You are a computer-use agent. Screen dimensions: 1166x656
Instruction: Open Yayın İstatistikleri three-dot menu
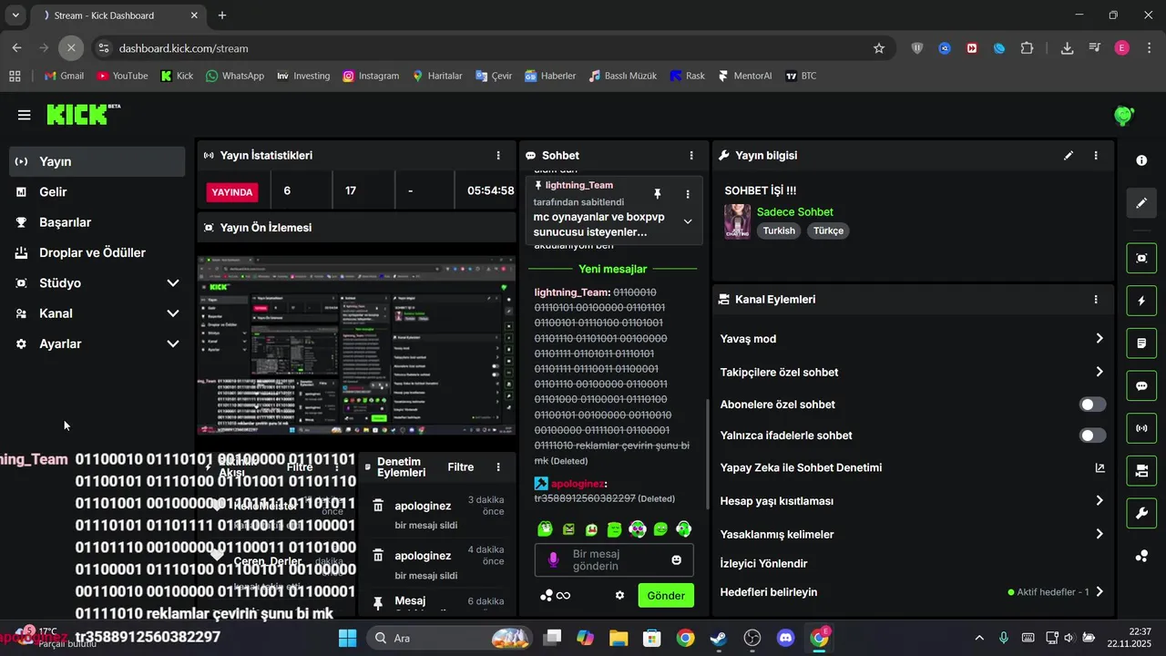[x=497, y=156]
